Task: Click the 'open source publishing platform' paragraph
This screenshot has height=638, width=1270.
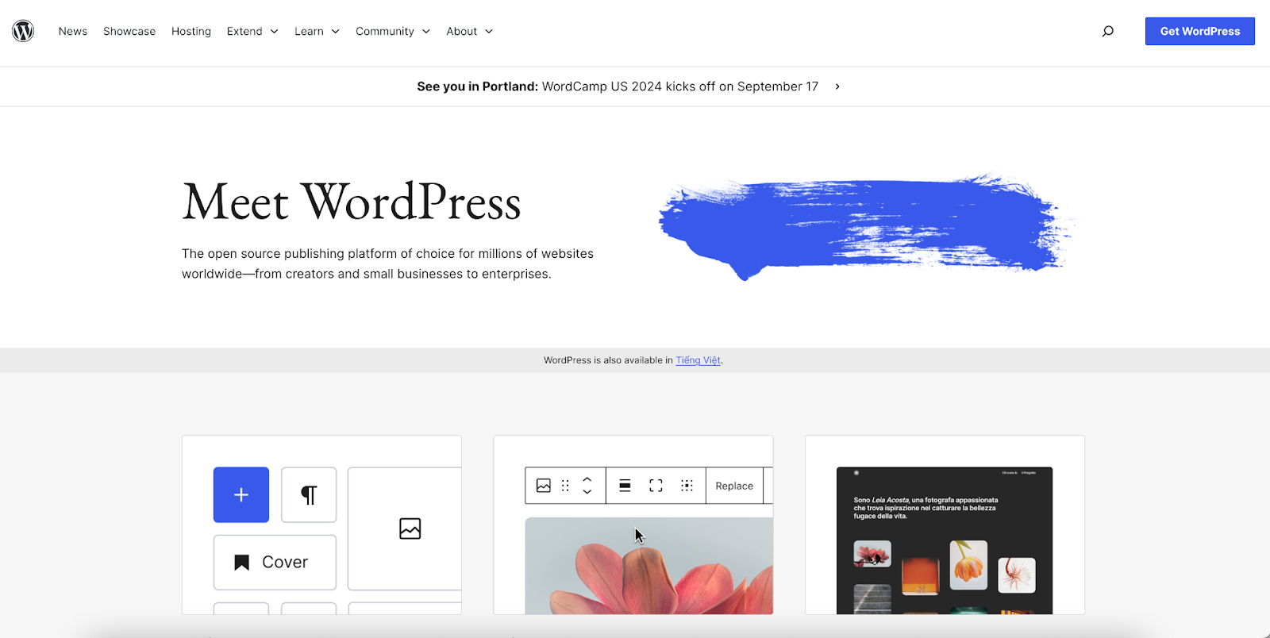Action: pyautogui.click(x=387, y=263)
